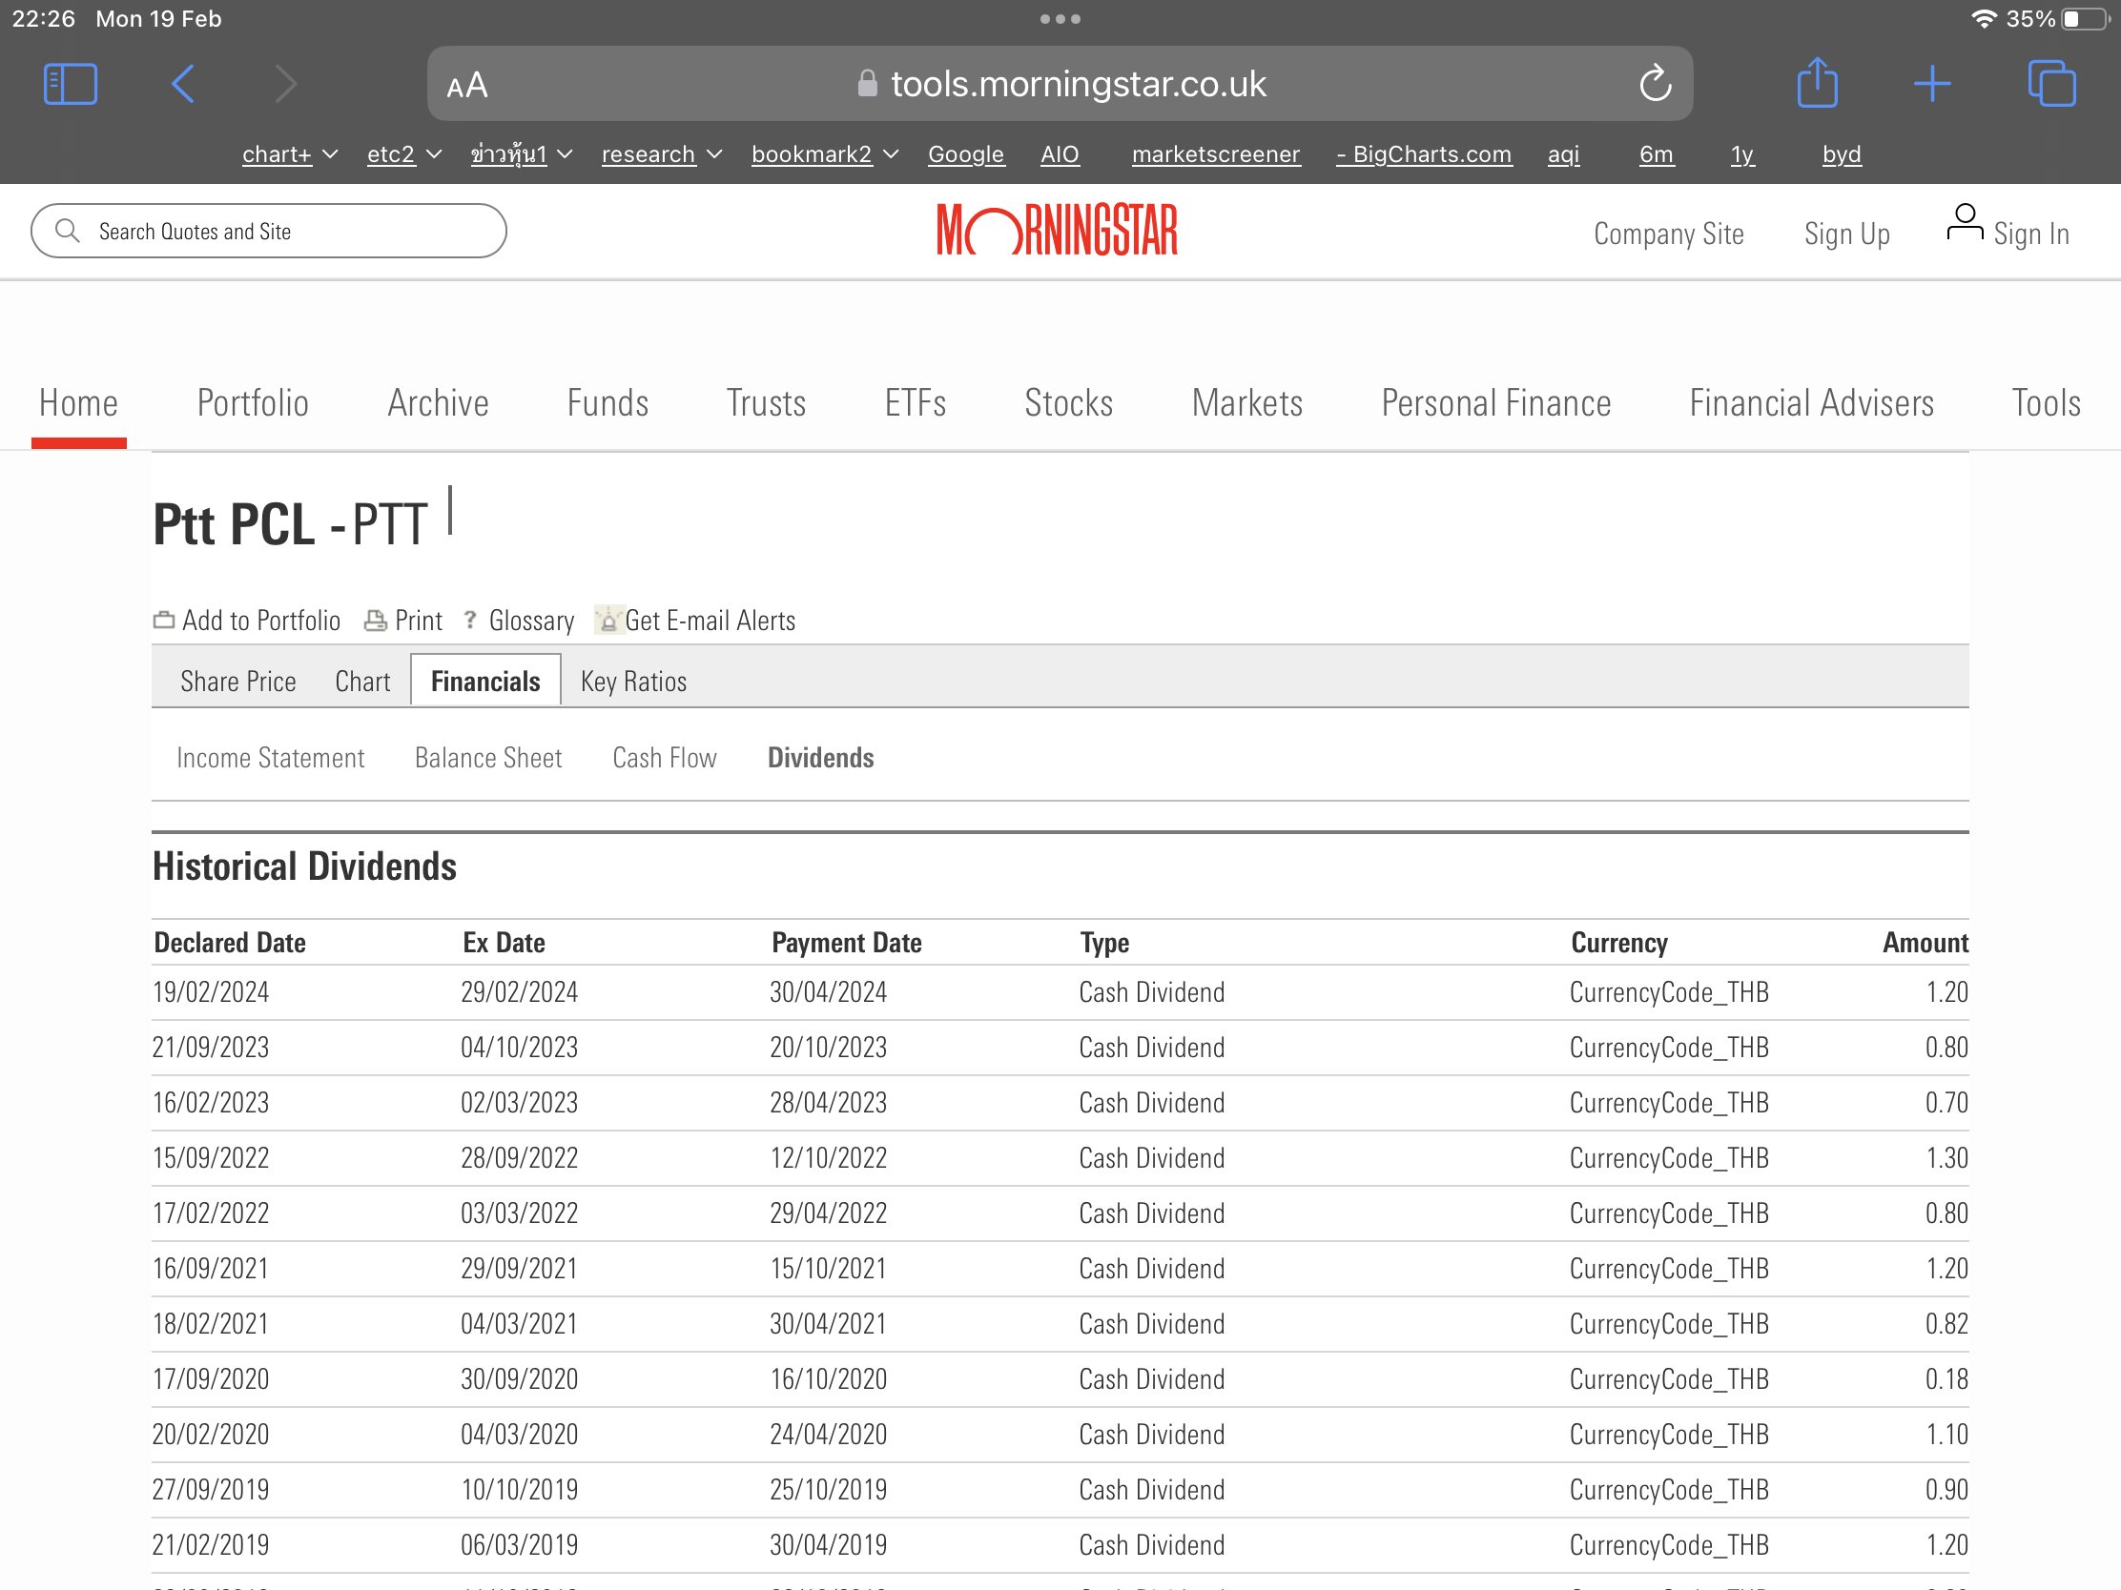Open the Company Site link
The height and width of the screenshot is (1590, 2121).
click(1668, 234)
